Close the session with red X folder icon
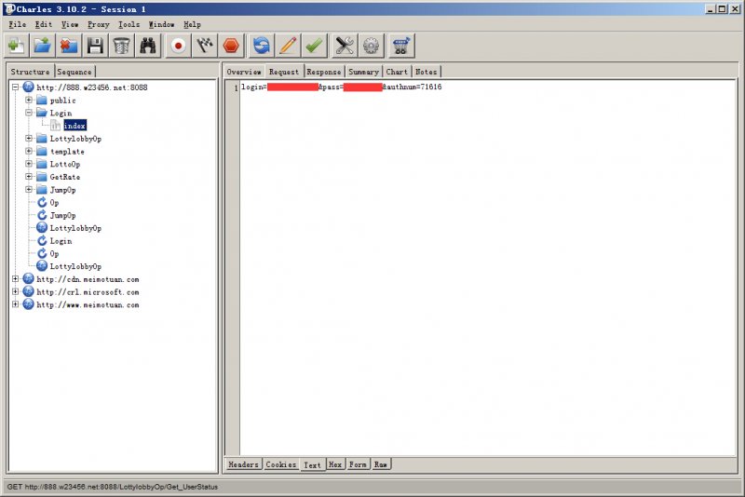The image size is (745, 497). point(68,46)
